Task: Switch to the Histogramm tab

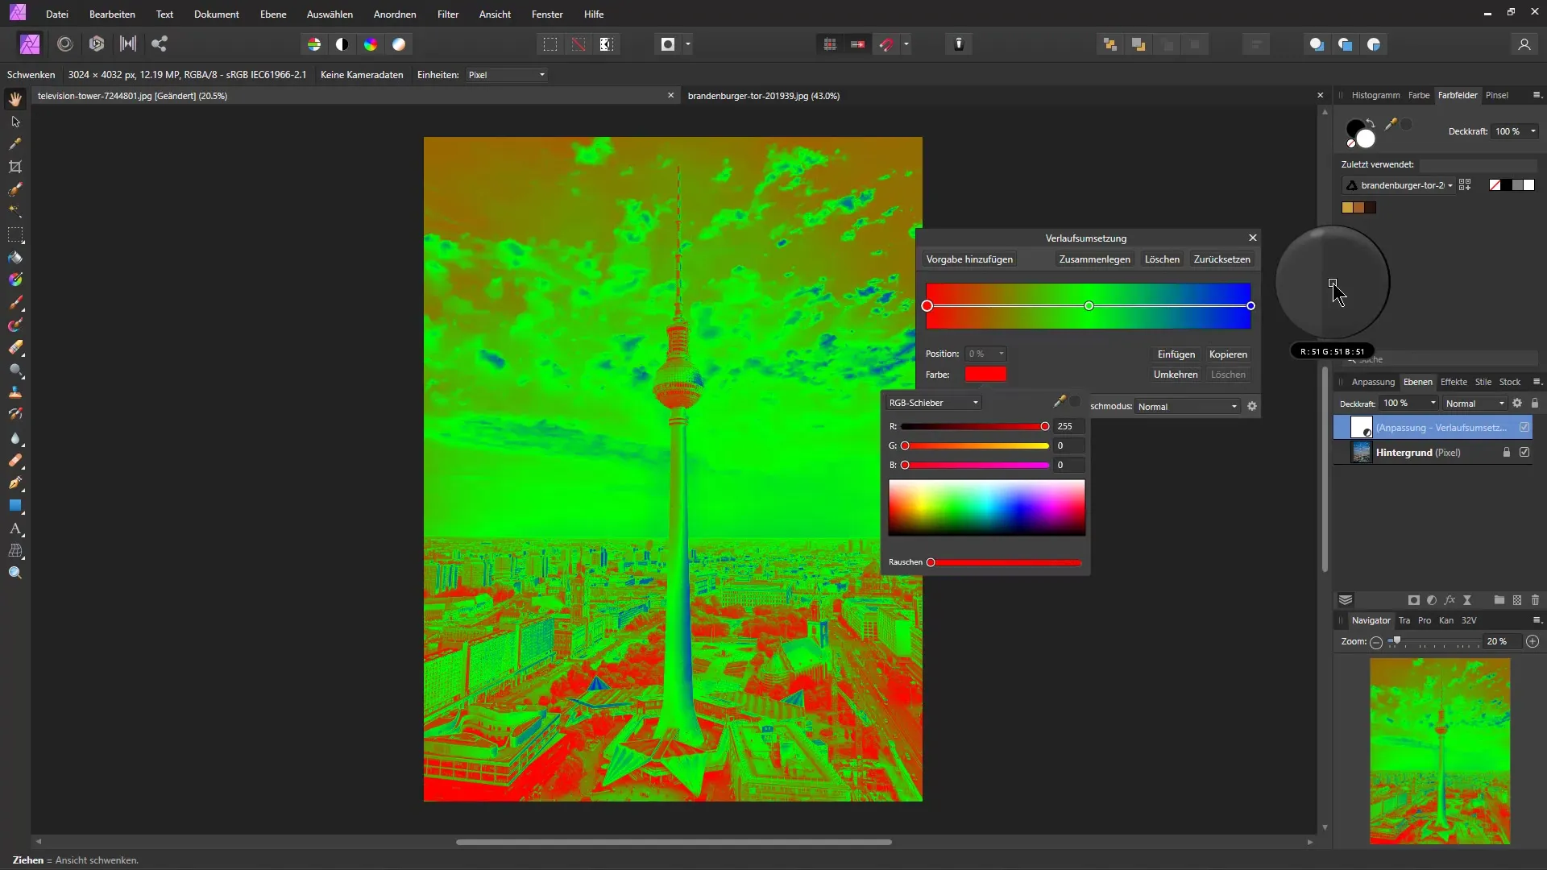Action: tap(1375, 95)
